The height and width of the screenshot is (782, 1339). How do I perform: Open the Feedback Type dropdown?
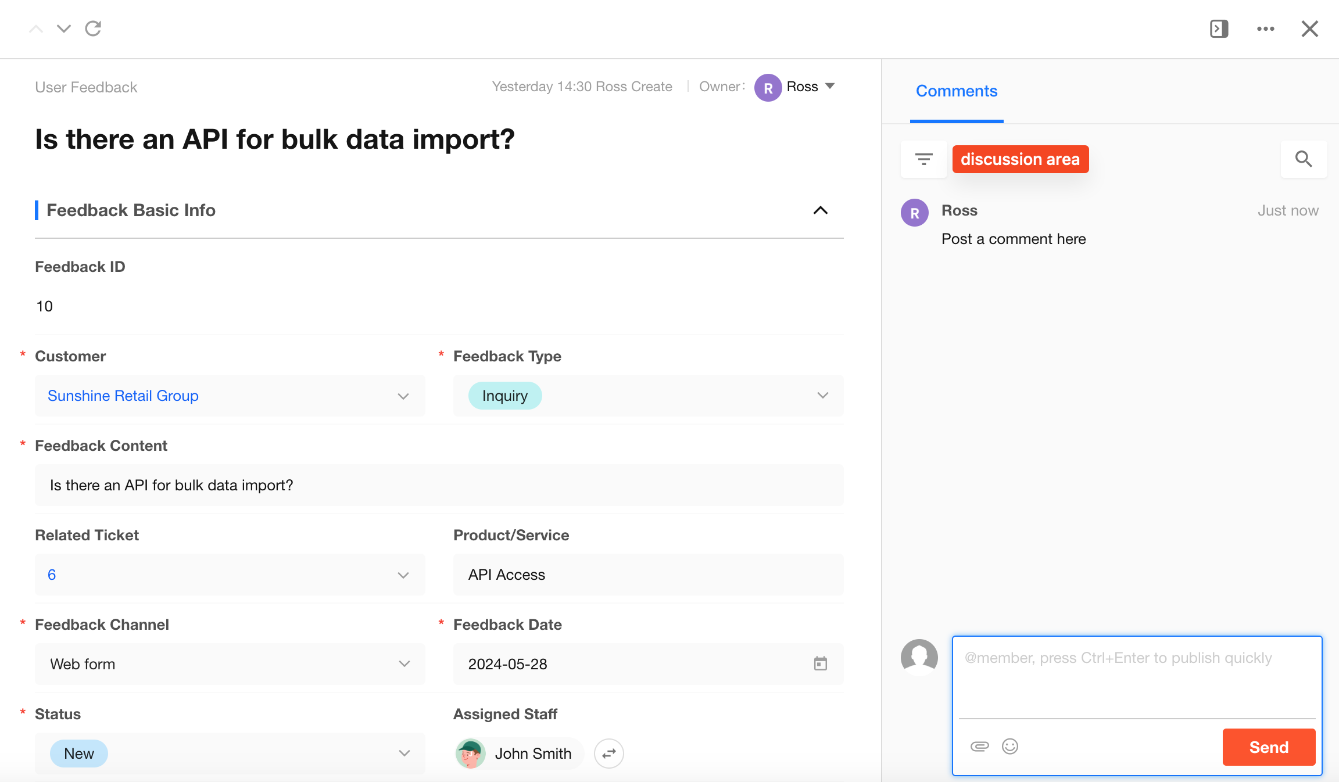822,396
